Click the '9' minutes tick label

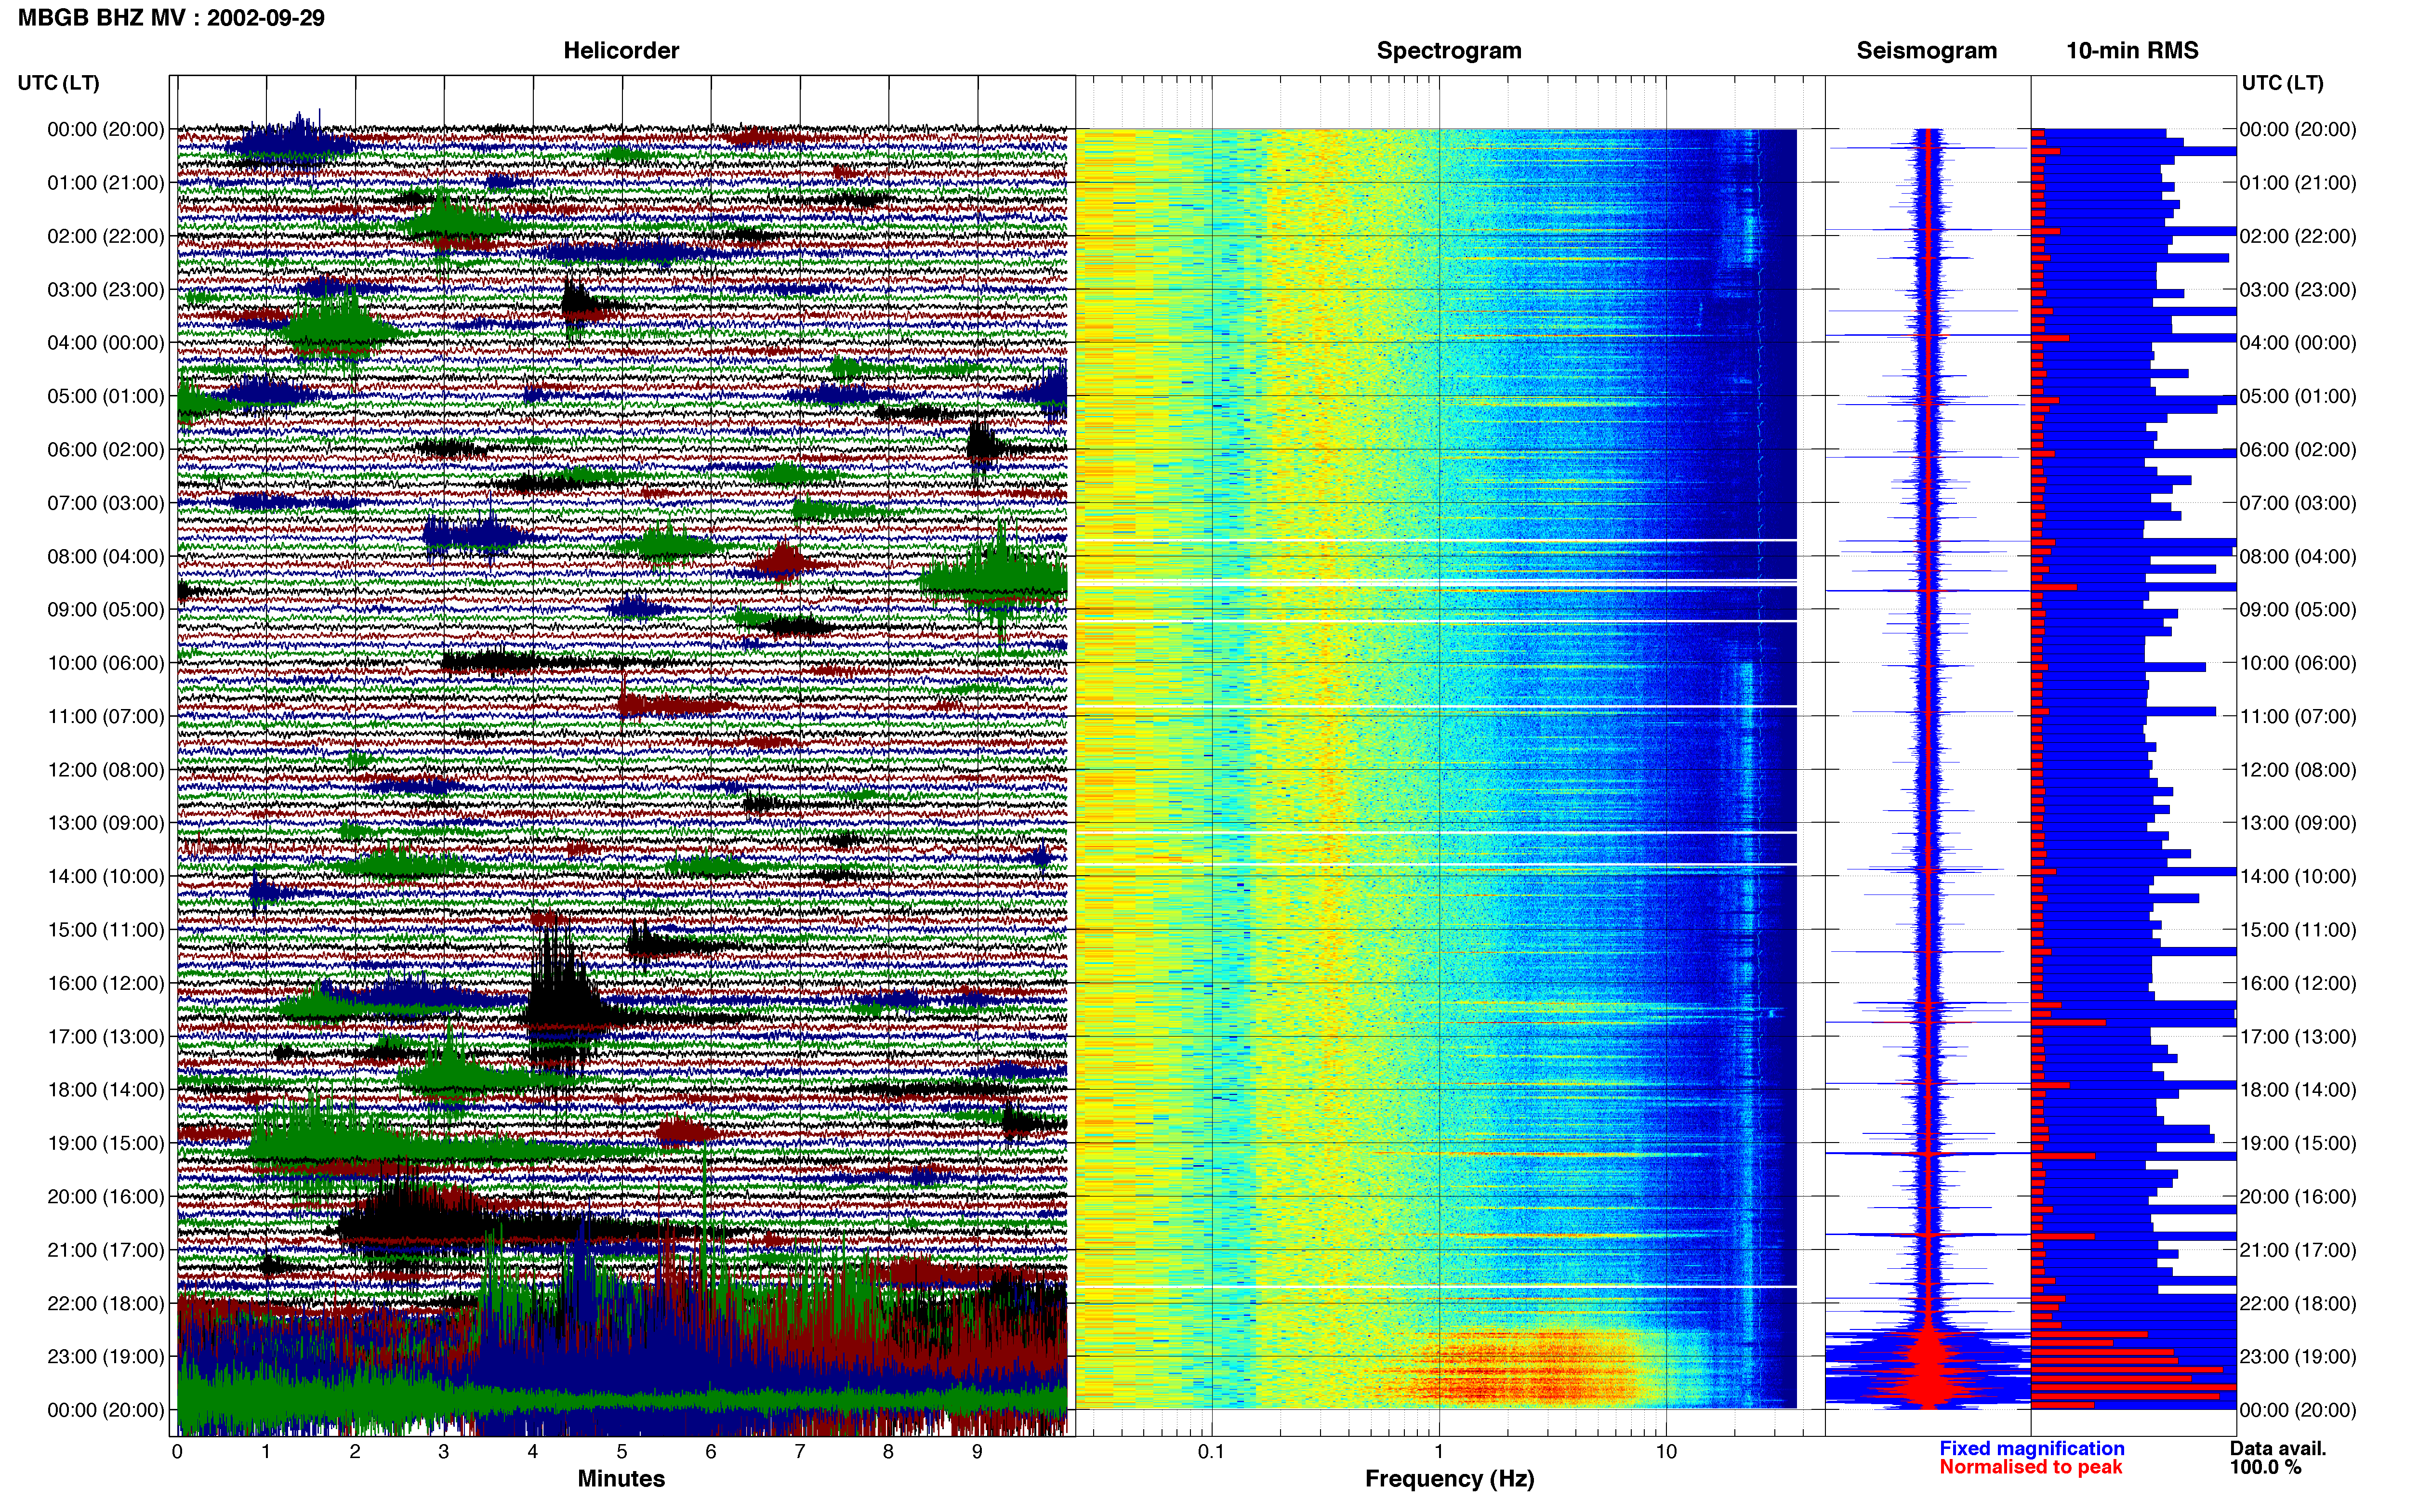tap(977, 1452)
